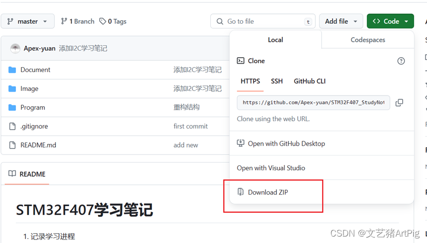Open the 1 Branch link

coord(78,21)
